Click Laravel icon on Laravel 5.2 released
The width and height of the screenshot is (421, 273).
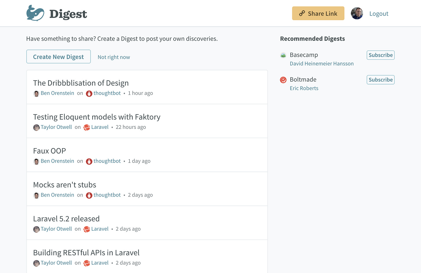[87, 229]
